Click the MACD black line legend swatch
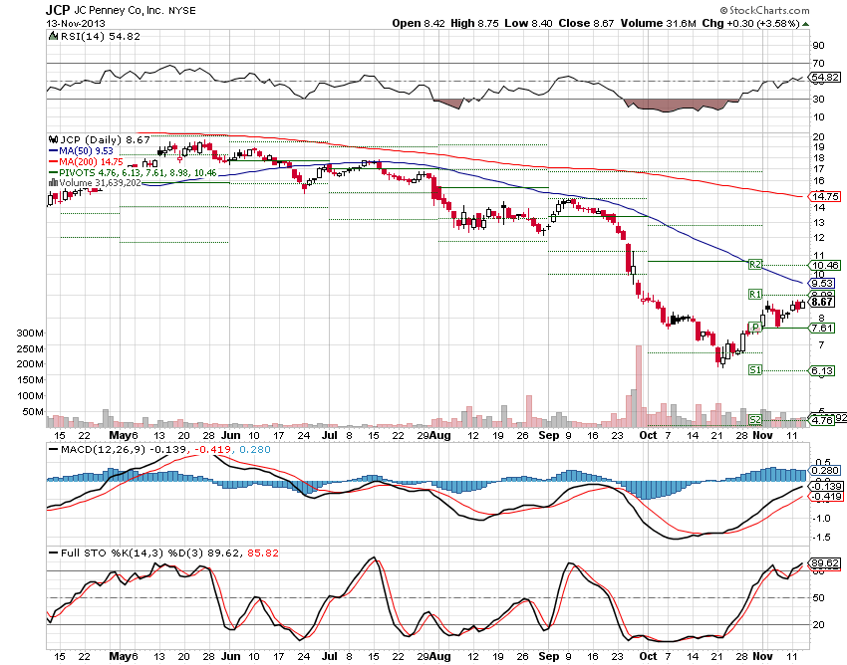Viewport: 847px width, 665px height. pos(53,450)
